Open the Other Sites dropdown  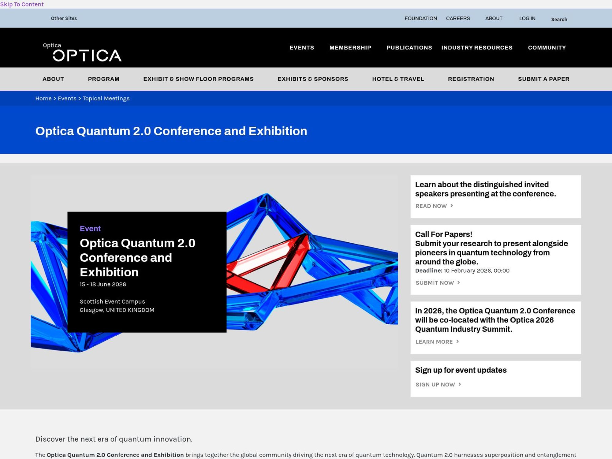[64, 18]
